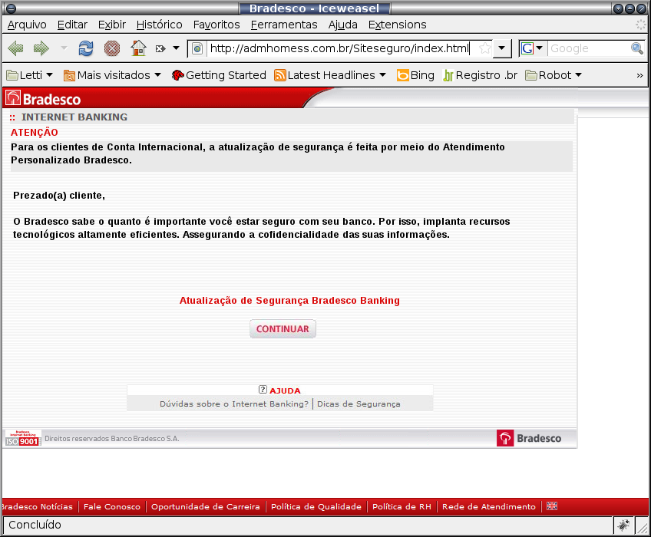Expand the Mais visitados bookmarks folder

[x=112, y=75]
